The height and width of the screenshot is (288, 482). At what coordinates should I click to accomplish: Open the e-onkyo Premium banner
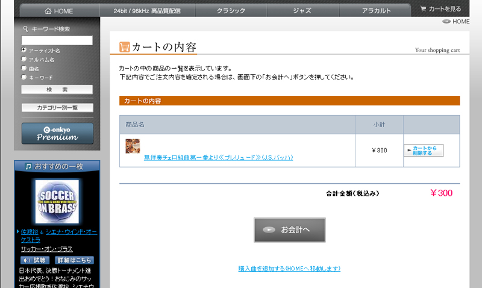57,133
